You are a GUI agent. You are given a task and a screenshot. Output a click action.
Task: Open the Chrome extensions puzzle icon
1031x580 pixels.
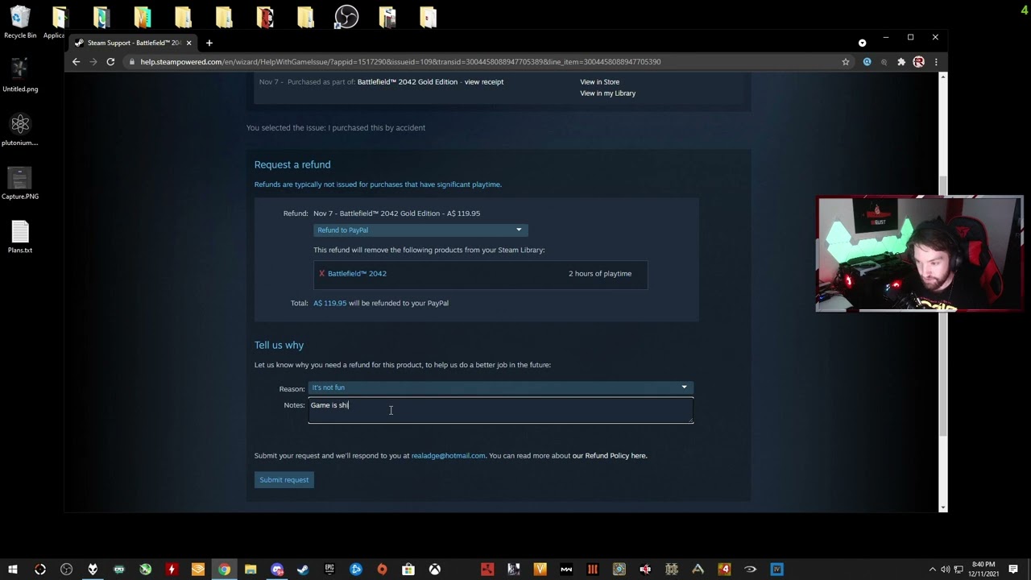click(x=901, y=62)
